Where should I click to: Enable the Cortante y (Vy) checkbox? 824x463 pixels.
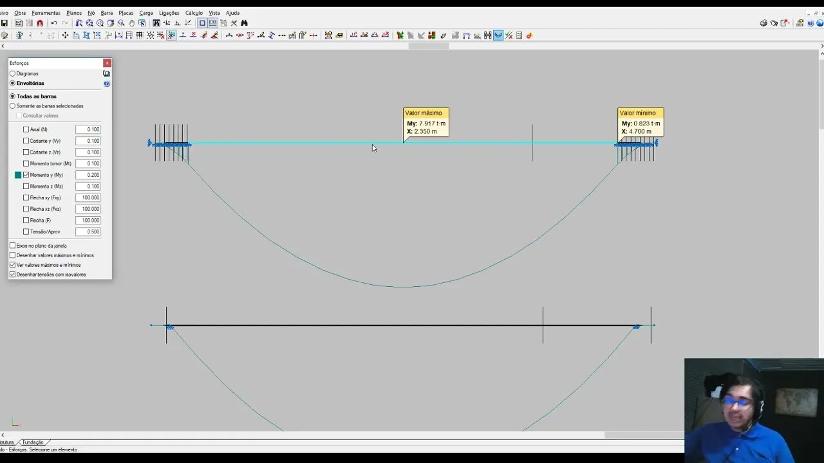point(26,141)
